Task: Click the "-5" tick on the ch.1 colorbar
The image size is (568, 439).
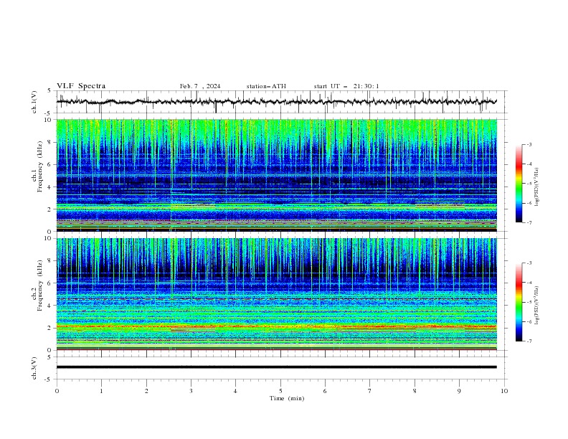Action: click(x=529, y=184)
